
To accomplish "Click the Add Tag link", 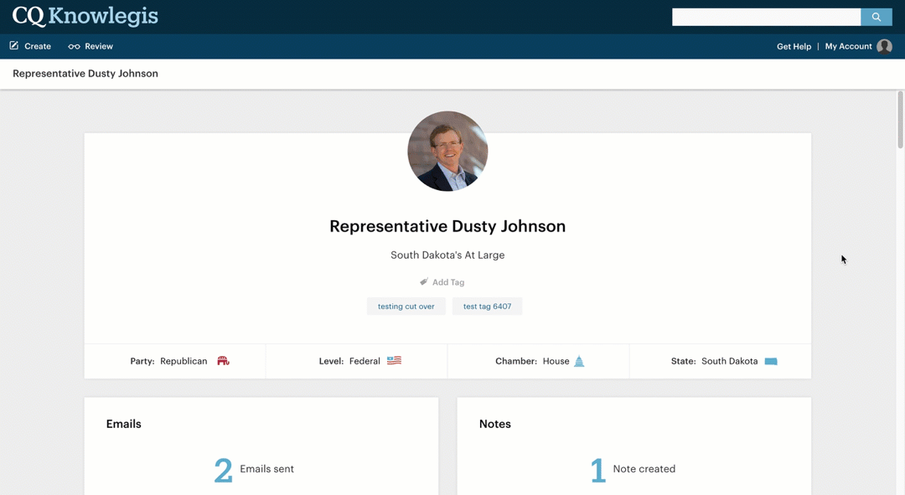I will coord(448,282).
